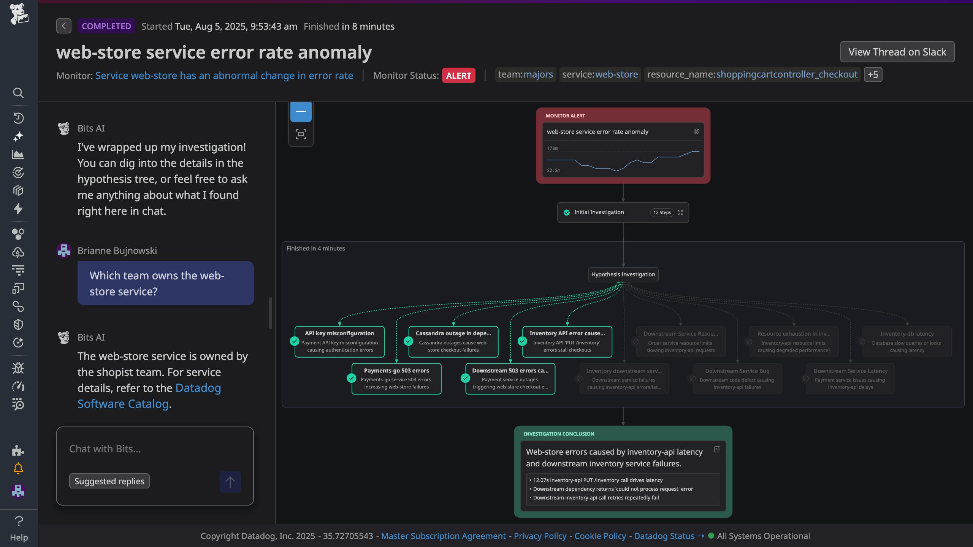Collapse the investigation conclusion text panel
This screenshot has height=547, width=973.
point(717,449)
